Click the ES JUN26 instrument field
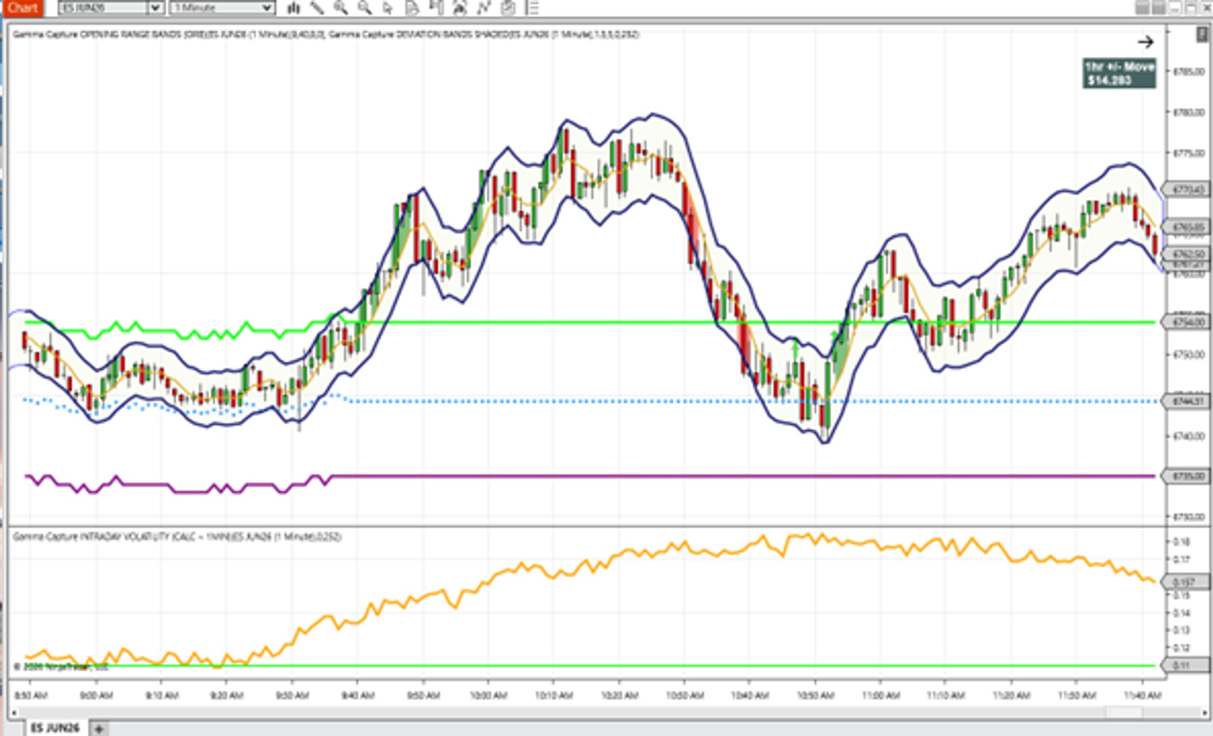 click(104, 8)
